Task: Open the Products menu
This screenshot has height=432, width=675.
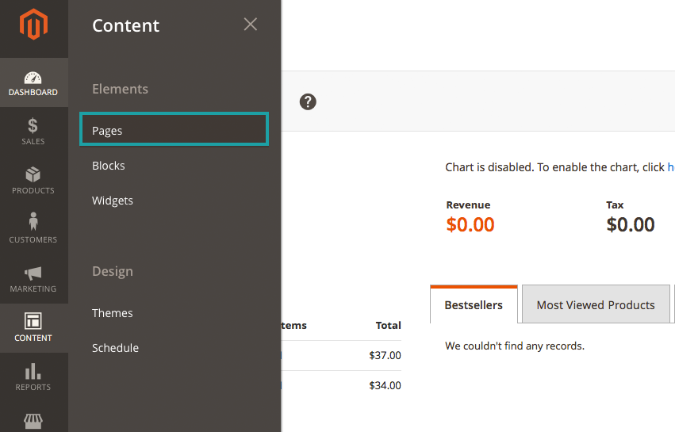Action: tap(33, 181)
